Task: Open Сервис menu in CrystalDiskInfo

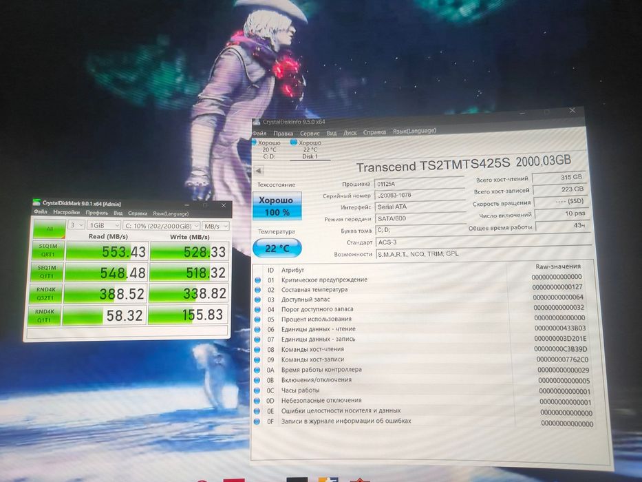Action: tap(310, 133)
